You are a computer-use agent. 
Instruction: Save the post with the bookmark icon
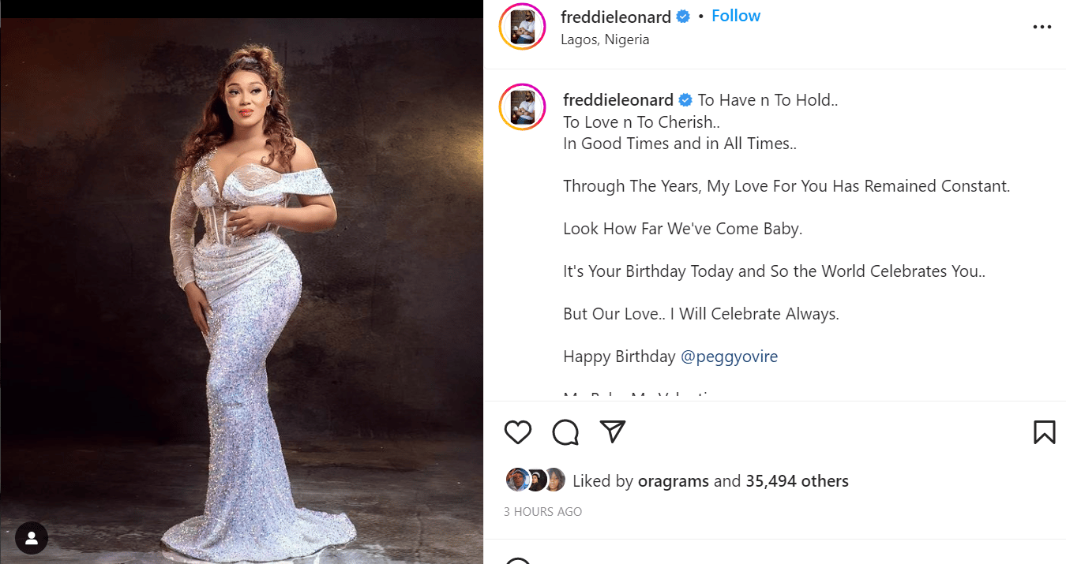(x=1044, y=432)
